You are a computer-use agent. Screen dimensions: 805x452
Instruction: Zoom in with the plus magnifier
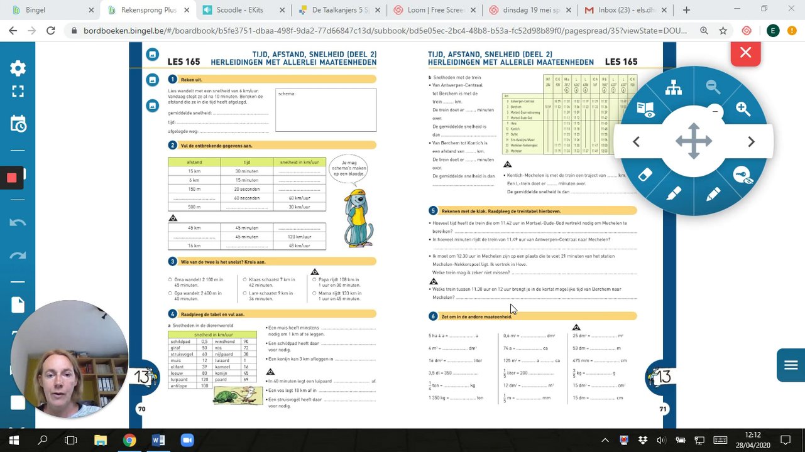(x=743, y=109)
